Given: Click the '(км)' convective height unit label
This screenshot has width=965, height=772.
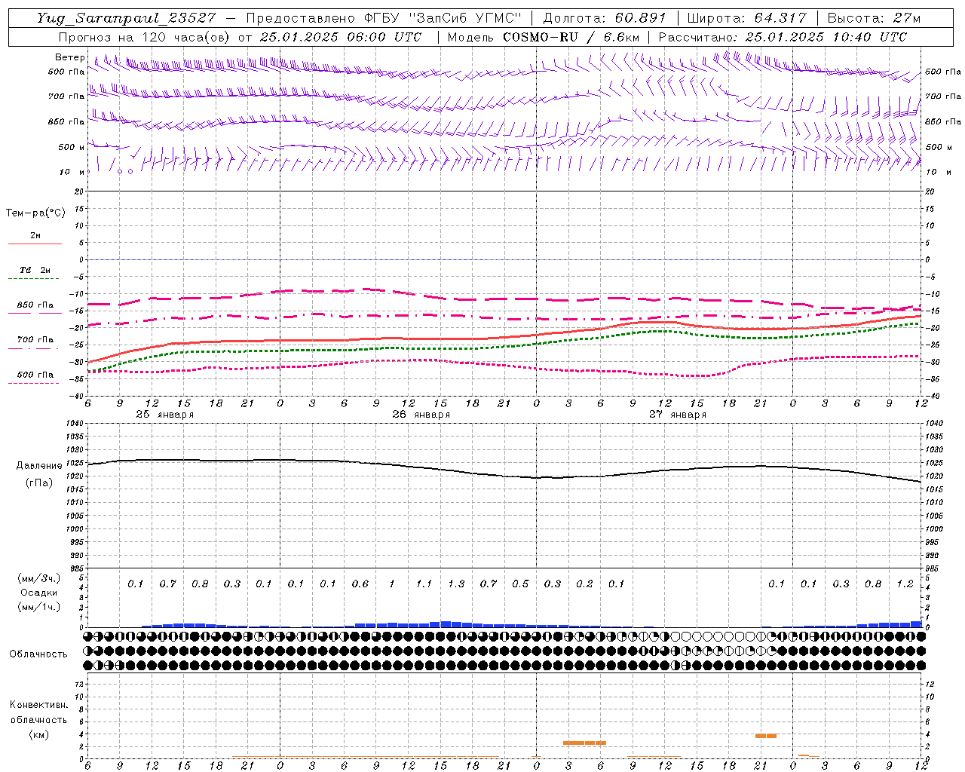Looking at the screenshot, I should (39, 734).
